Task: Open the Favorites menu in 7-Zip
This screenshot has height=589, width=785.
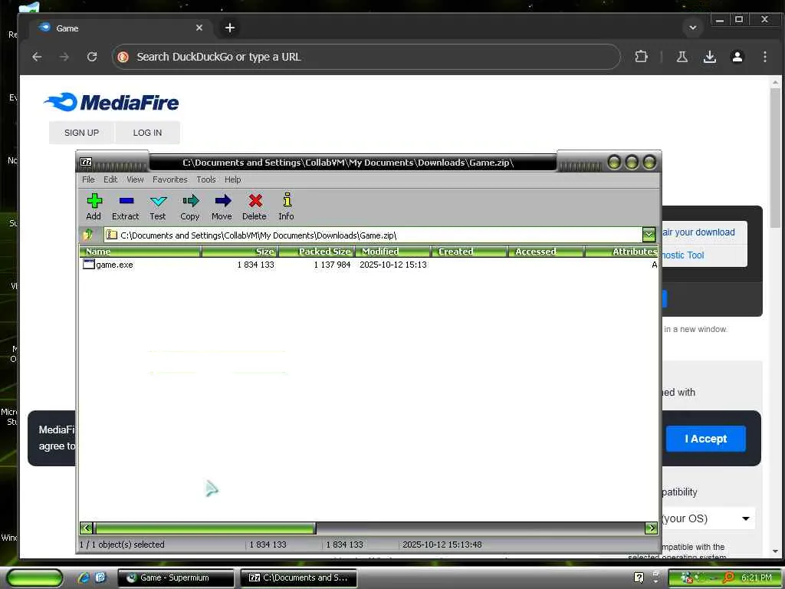Action: click(169, 179)
